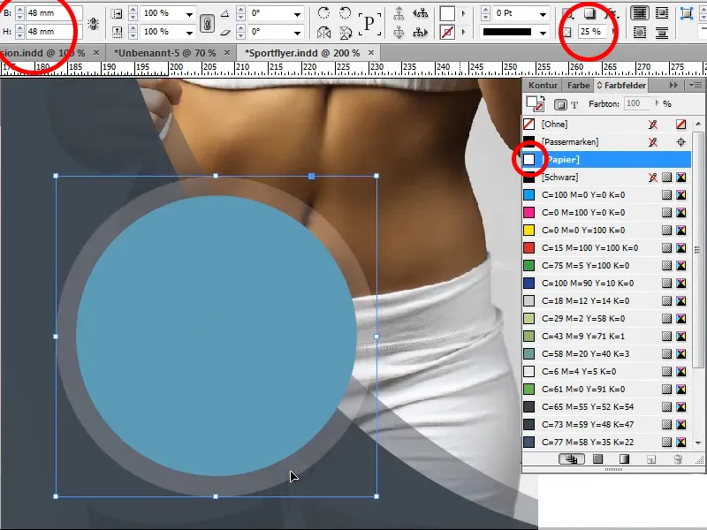Toggle formatting affects container button
This screenshot has height=530, width=707.
pyautogui.click(x=560, y=104)
